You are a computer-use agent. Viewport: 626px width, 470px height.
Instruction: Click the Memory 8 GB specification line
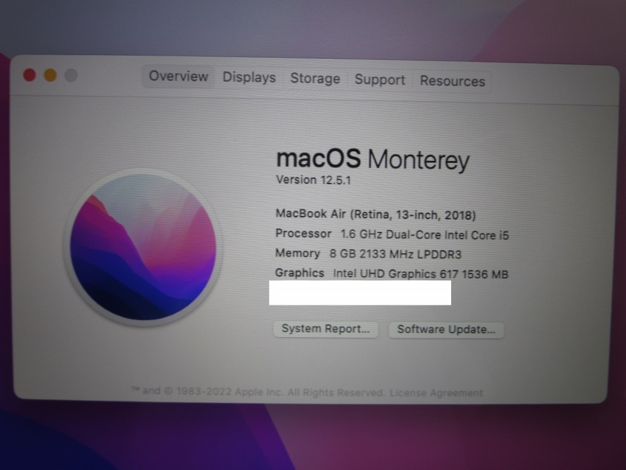[368, 254]
